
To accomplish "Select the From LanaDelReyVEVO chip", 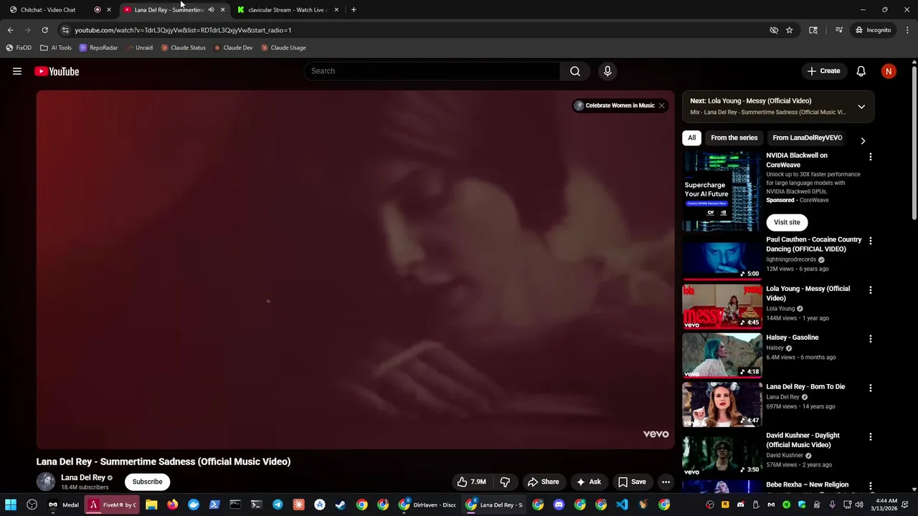I will [807, 138].
